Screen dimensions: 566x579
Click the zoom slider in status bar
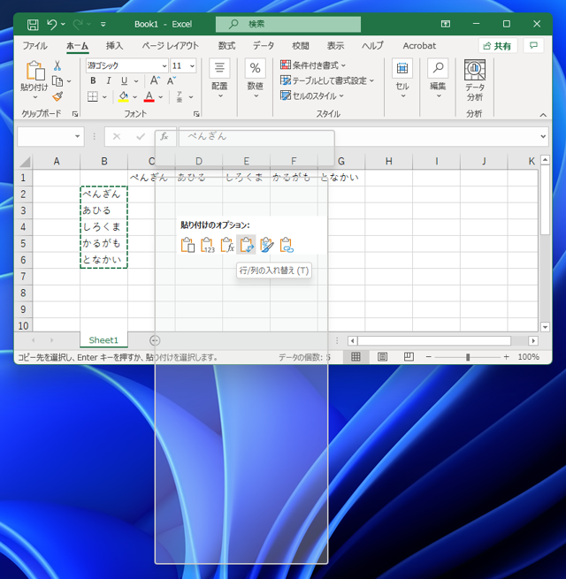(468, 357)
